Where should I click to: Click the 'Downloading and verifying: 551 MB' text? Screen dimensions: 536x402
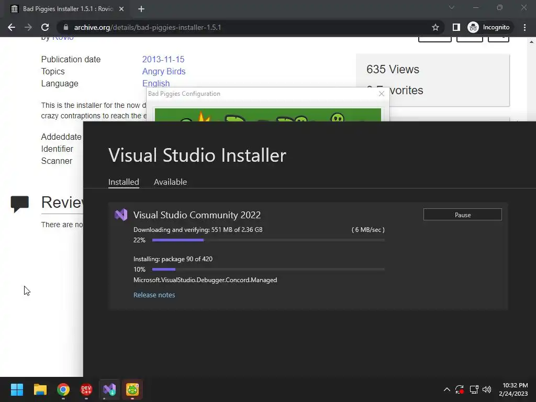[198, 230]
